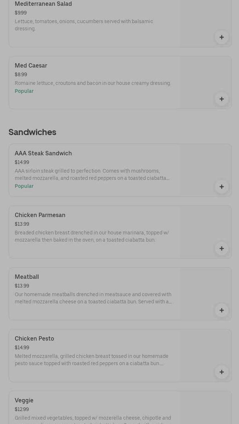239x424 pixels.
Task: Click the Sandwiches section heading
Action: 32,132
